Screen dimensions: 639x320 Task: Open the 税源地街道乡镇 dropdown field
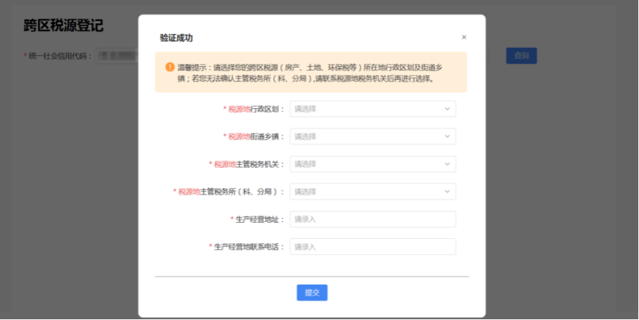click(367, 136)
